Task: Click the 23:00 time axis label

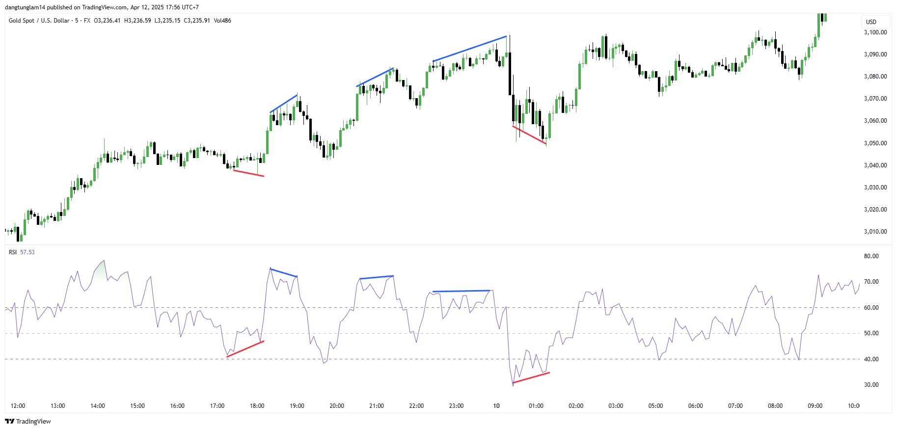Action: (x=456, y=406)
